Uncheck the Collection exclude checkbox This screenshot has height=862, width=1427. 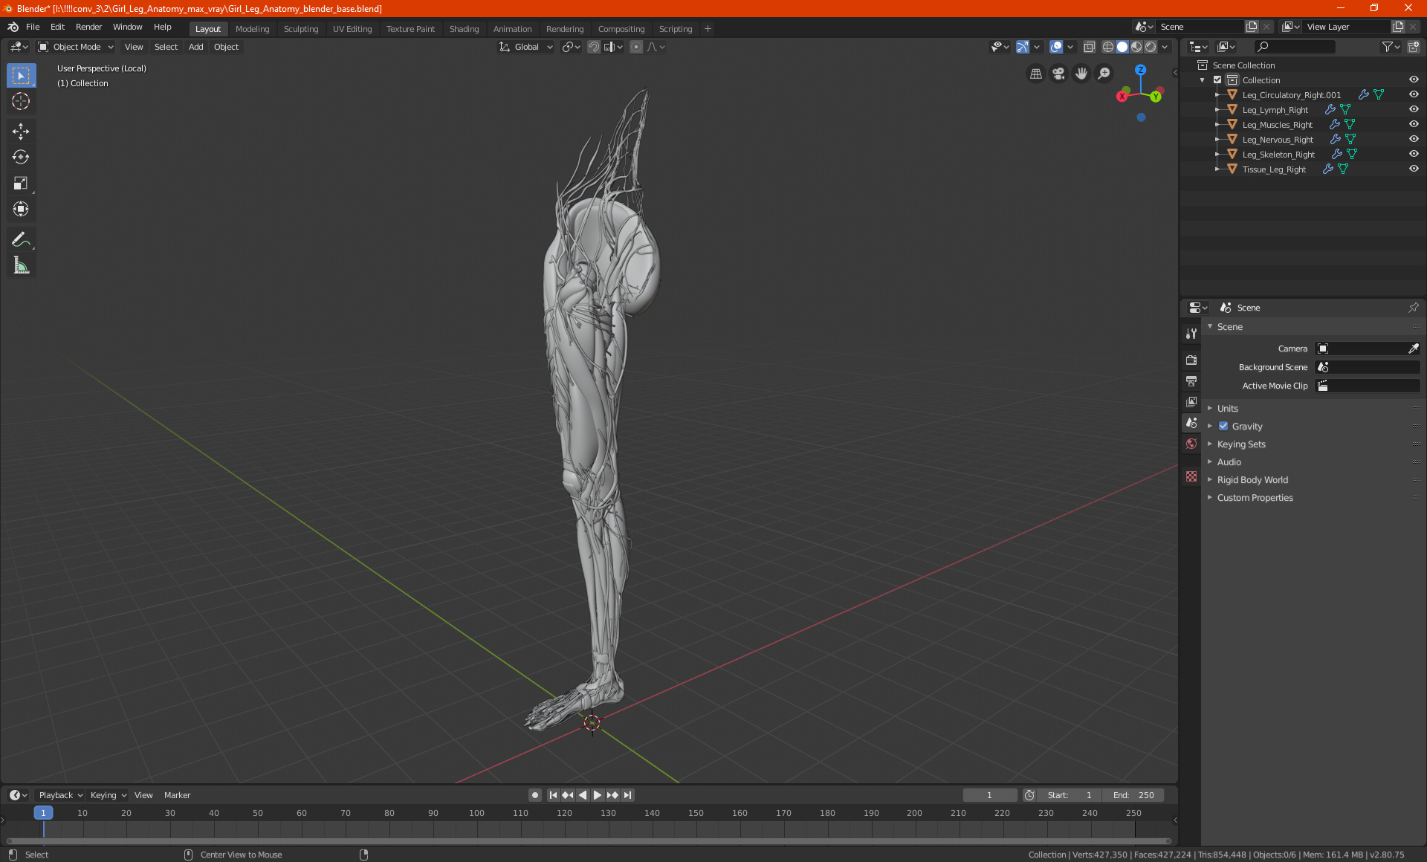[x=1217, y=80]
